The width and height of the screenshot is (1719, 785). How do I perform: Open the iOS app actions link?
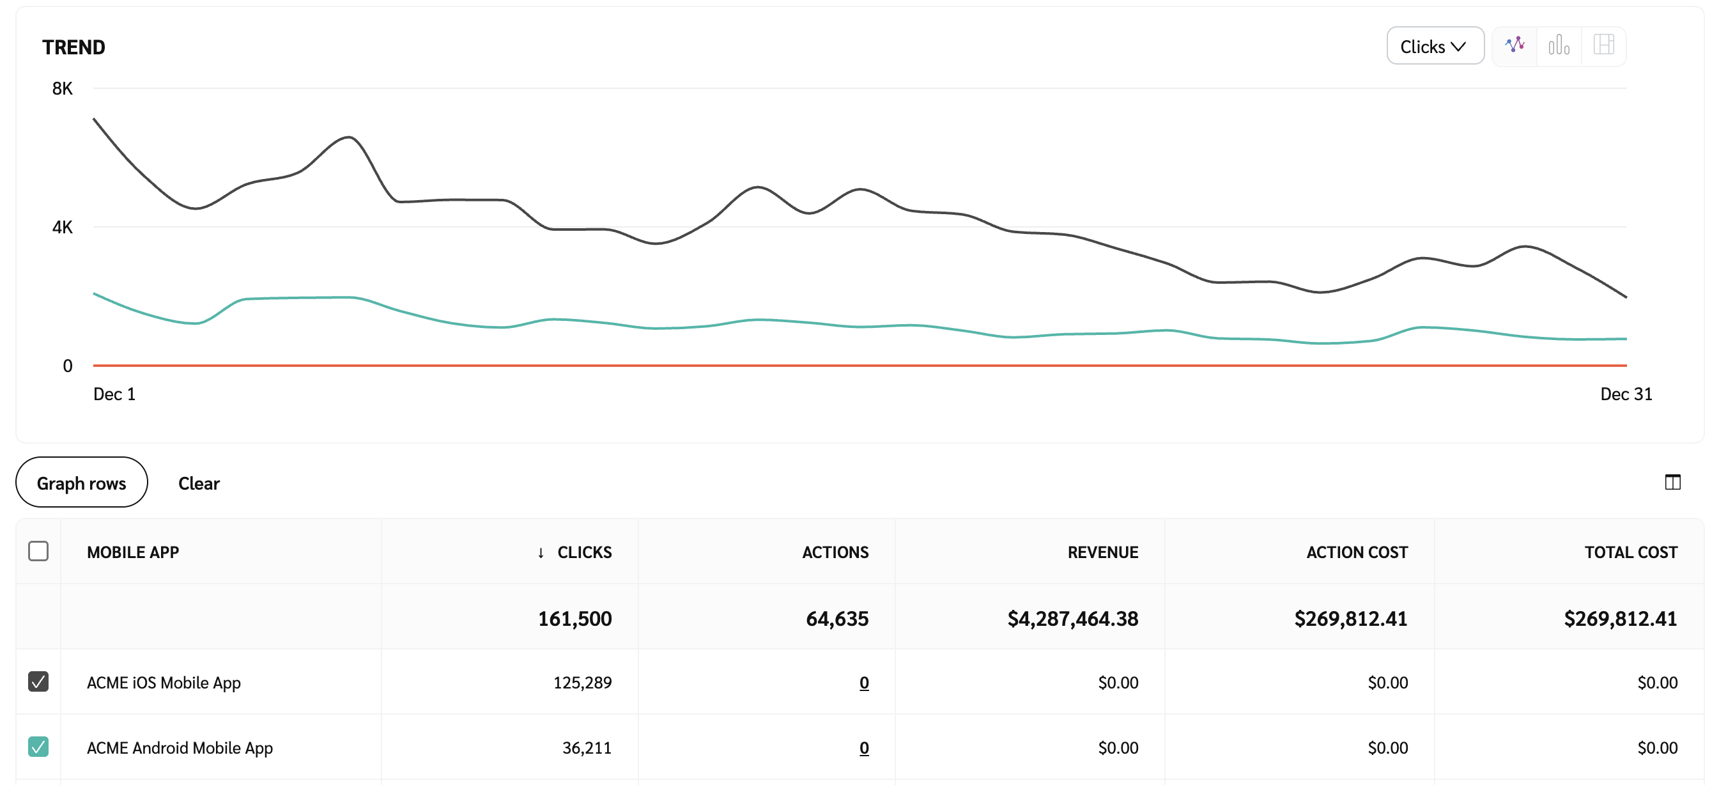point(863,683)
